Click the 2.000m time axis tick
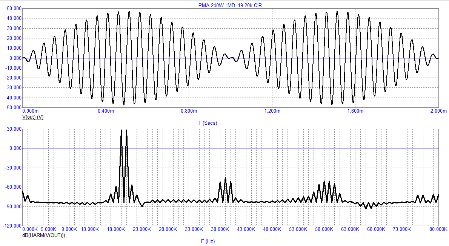449x246 pixels. pyautogui.click(x=438, y=111)
